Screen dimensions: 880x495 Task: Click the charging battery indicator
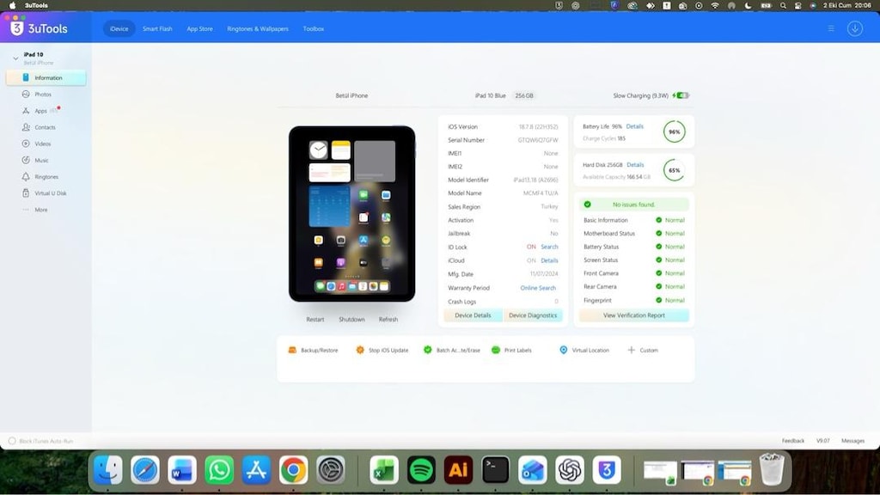tap(681, 96)
